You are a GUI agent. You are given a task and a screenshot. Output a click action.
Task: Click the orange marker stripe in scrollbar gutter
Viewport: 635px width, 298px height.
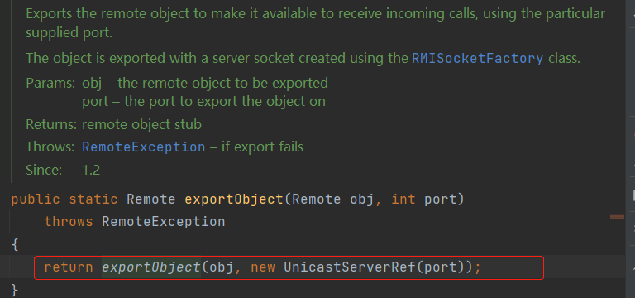pyautogui.click(x=617, y=218)
